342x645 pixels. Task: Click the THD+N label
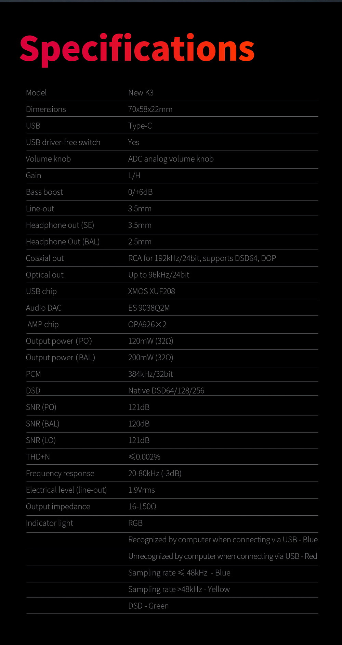point(38,457)
